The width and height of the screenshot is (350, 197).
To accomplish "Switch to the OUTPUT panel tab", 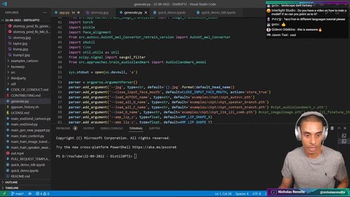I will point(89,129).
